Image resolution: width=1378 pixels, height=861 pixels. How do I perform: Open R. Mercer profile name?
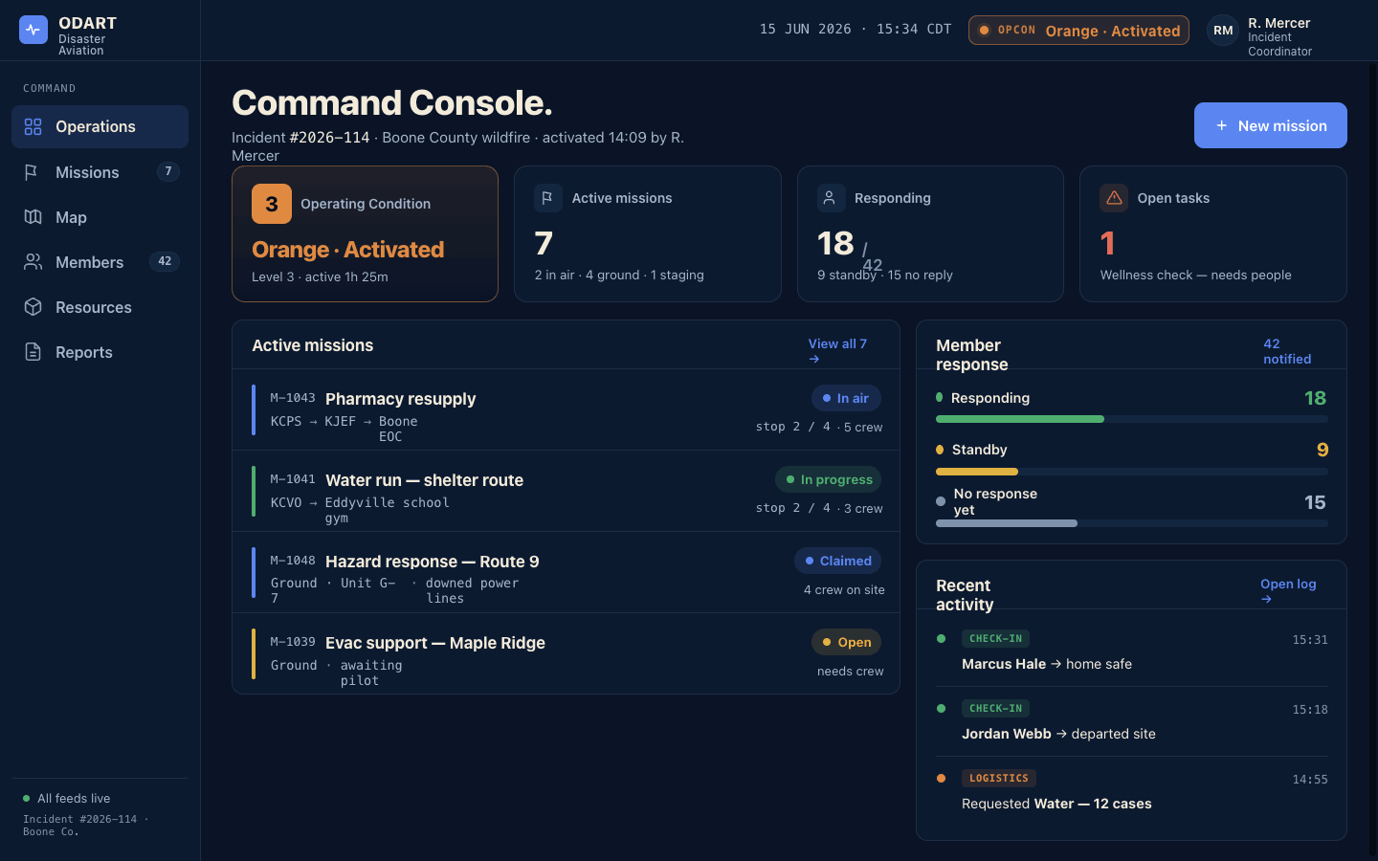1279,23
